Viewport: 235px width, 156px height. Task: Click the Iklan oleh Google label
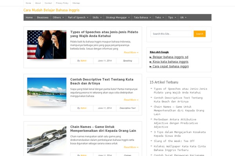(x=159, y=52)
